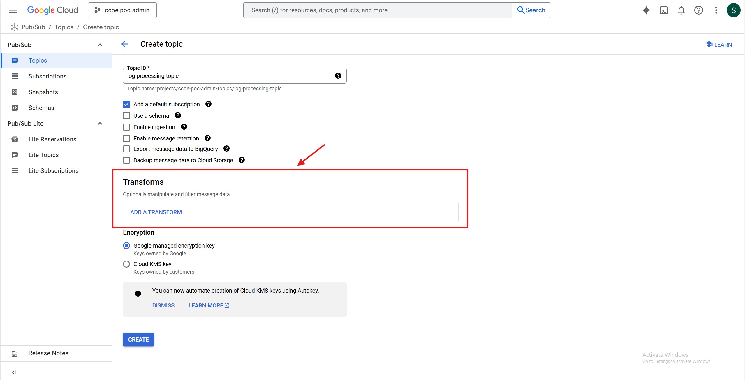745x380 pixels.
Task: Go to Subscriptions in the sidebar
Action: [47, 76]
